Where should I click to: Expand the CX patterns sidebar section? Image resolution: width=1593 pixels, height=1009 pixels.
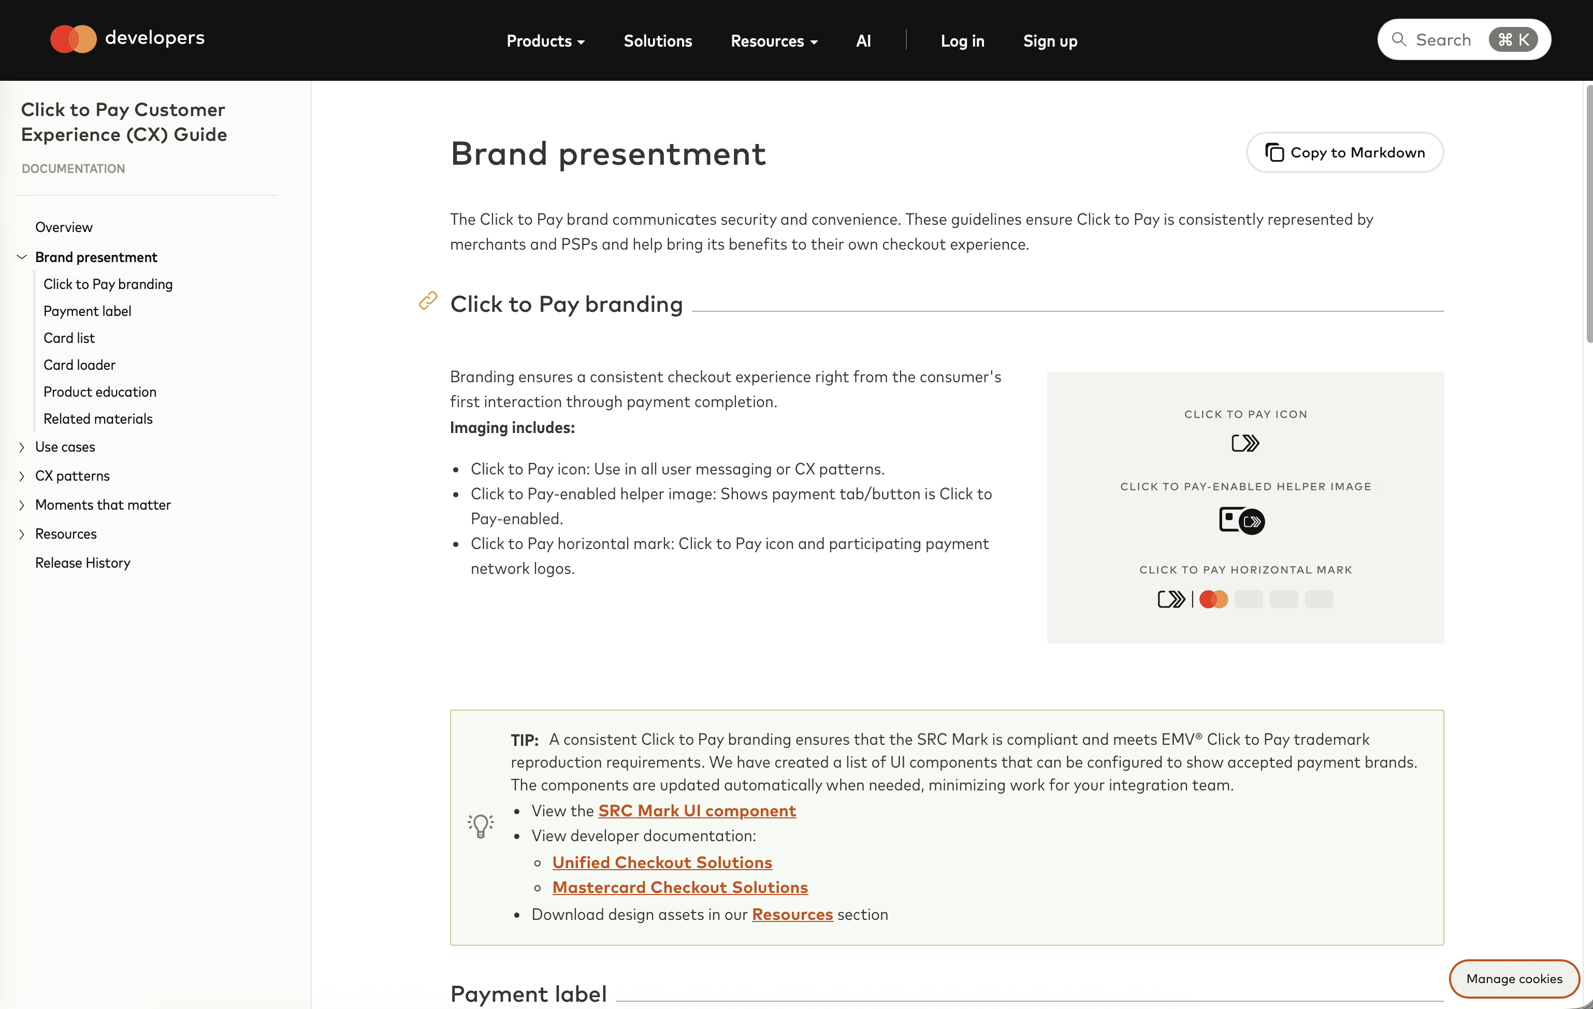click(x=22, y=477)
